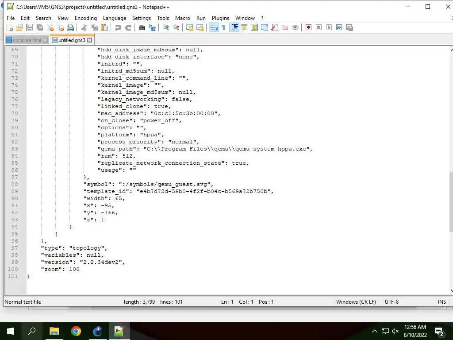Click the Save All toolbar icon
This screenshot has height=340, width=453.
tap(39, 27)
